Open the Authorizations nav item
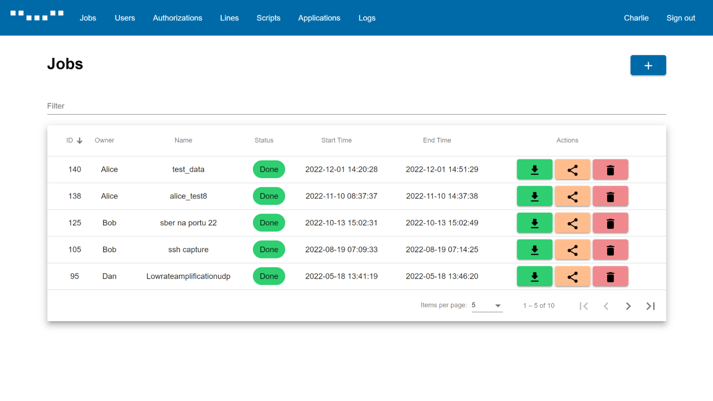Viewport: 713px width, 401px height. click(x=177, y=18)
